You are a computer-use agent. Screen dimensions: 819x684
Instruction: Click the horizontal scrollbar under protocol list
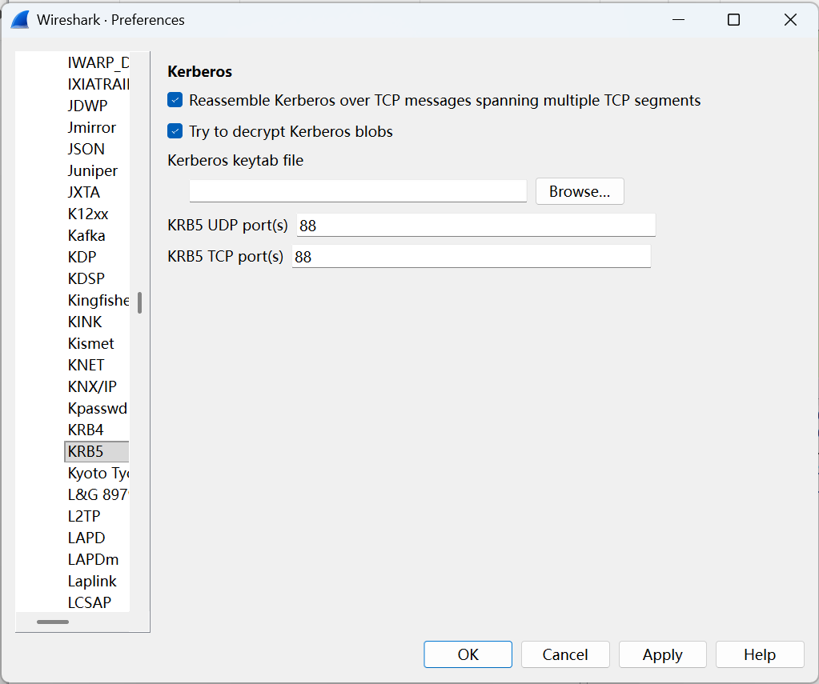click(53, 622)
